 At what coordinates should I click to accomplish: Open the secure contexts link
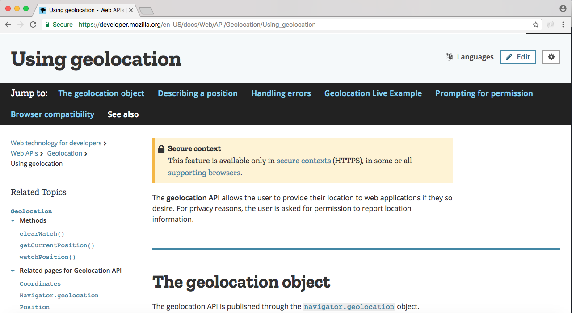tap(303, 161)
